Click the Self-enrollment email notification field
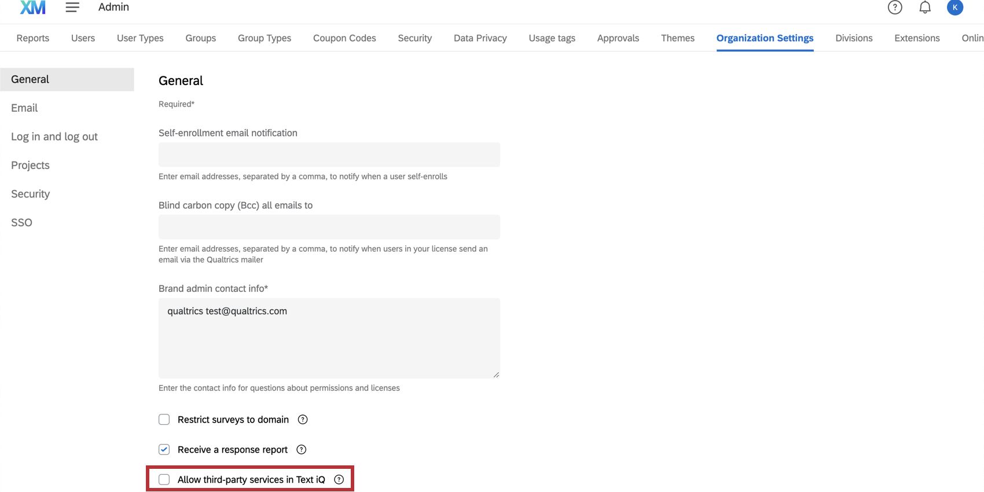The height and width of the screenshot is (492, 984). tap(329, 155)
